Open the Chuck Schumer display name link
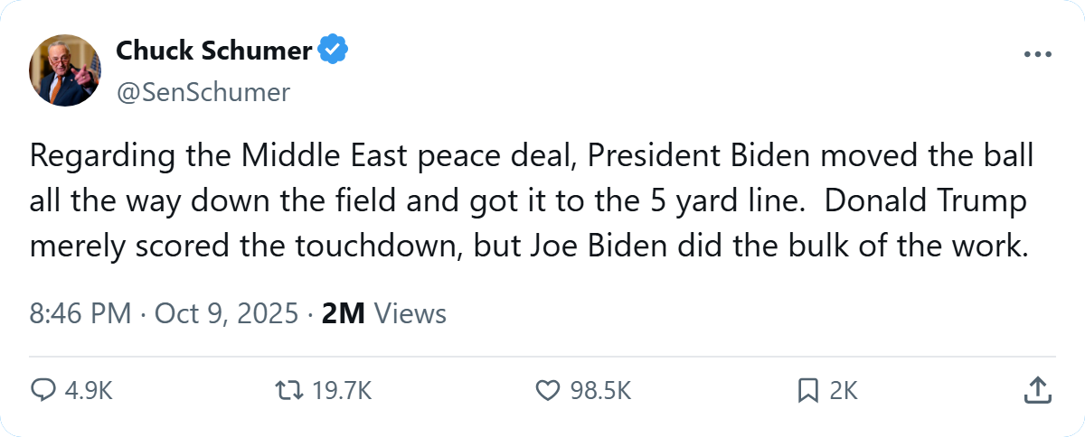The width and height of the screenshot is (1085, 437). pyautogui.click(x=213, y=51)
